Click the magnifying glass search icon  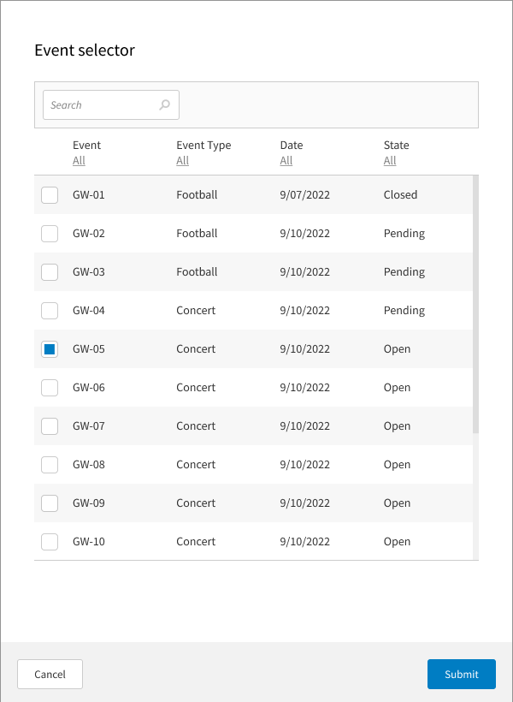(x=163, y=104)
